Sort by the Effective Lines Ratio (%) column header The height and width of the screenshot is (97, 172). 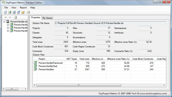tap(118, 59)
